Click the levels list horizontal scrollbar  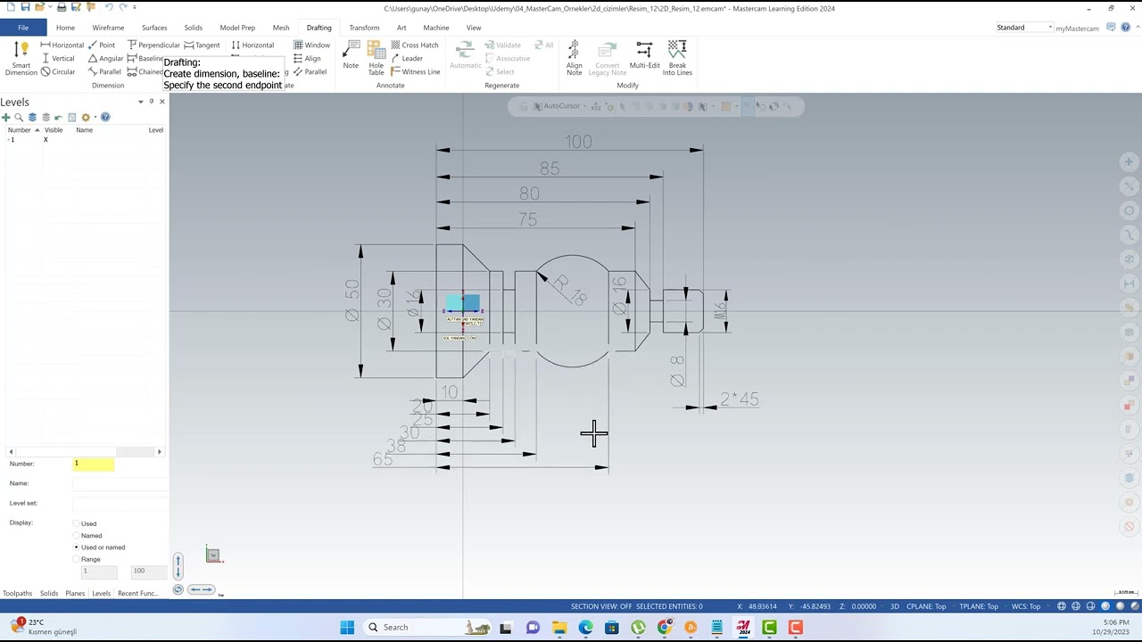(84, 452)
